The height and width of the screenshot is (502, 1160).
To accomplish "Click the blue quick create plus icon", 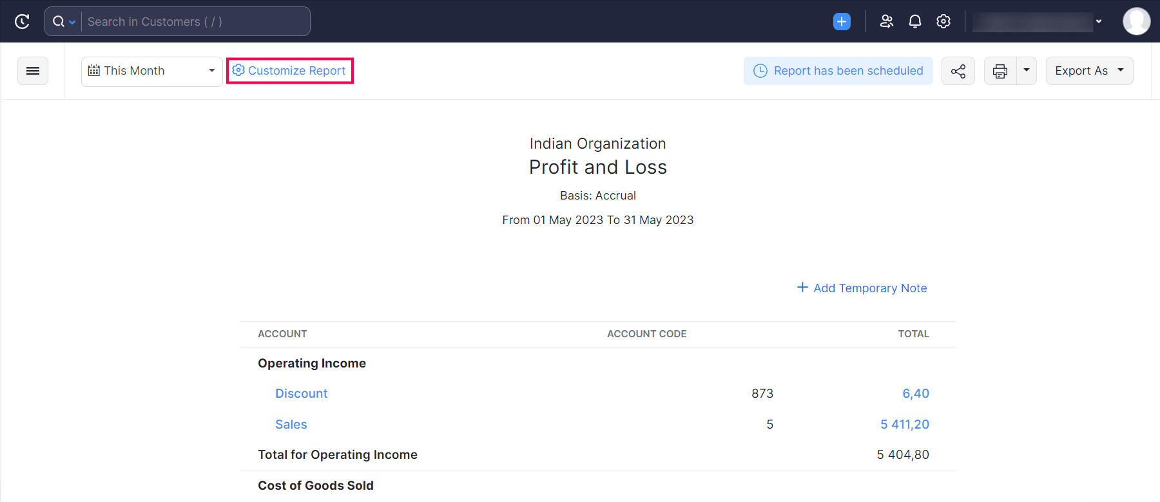I will click(x=842, y=21).
